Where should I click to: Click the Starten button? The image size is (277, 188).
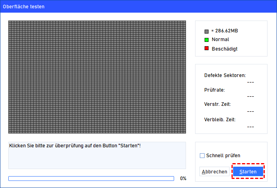(x=248, y=171)
